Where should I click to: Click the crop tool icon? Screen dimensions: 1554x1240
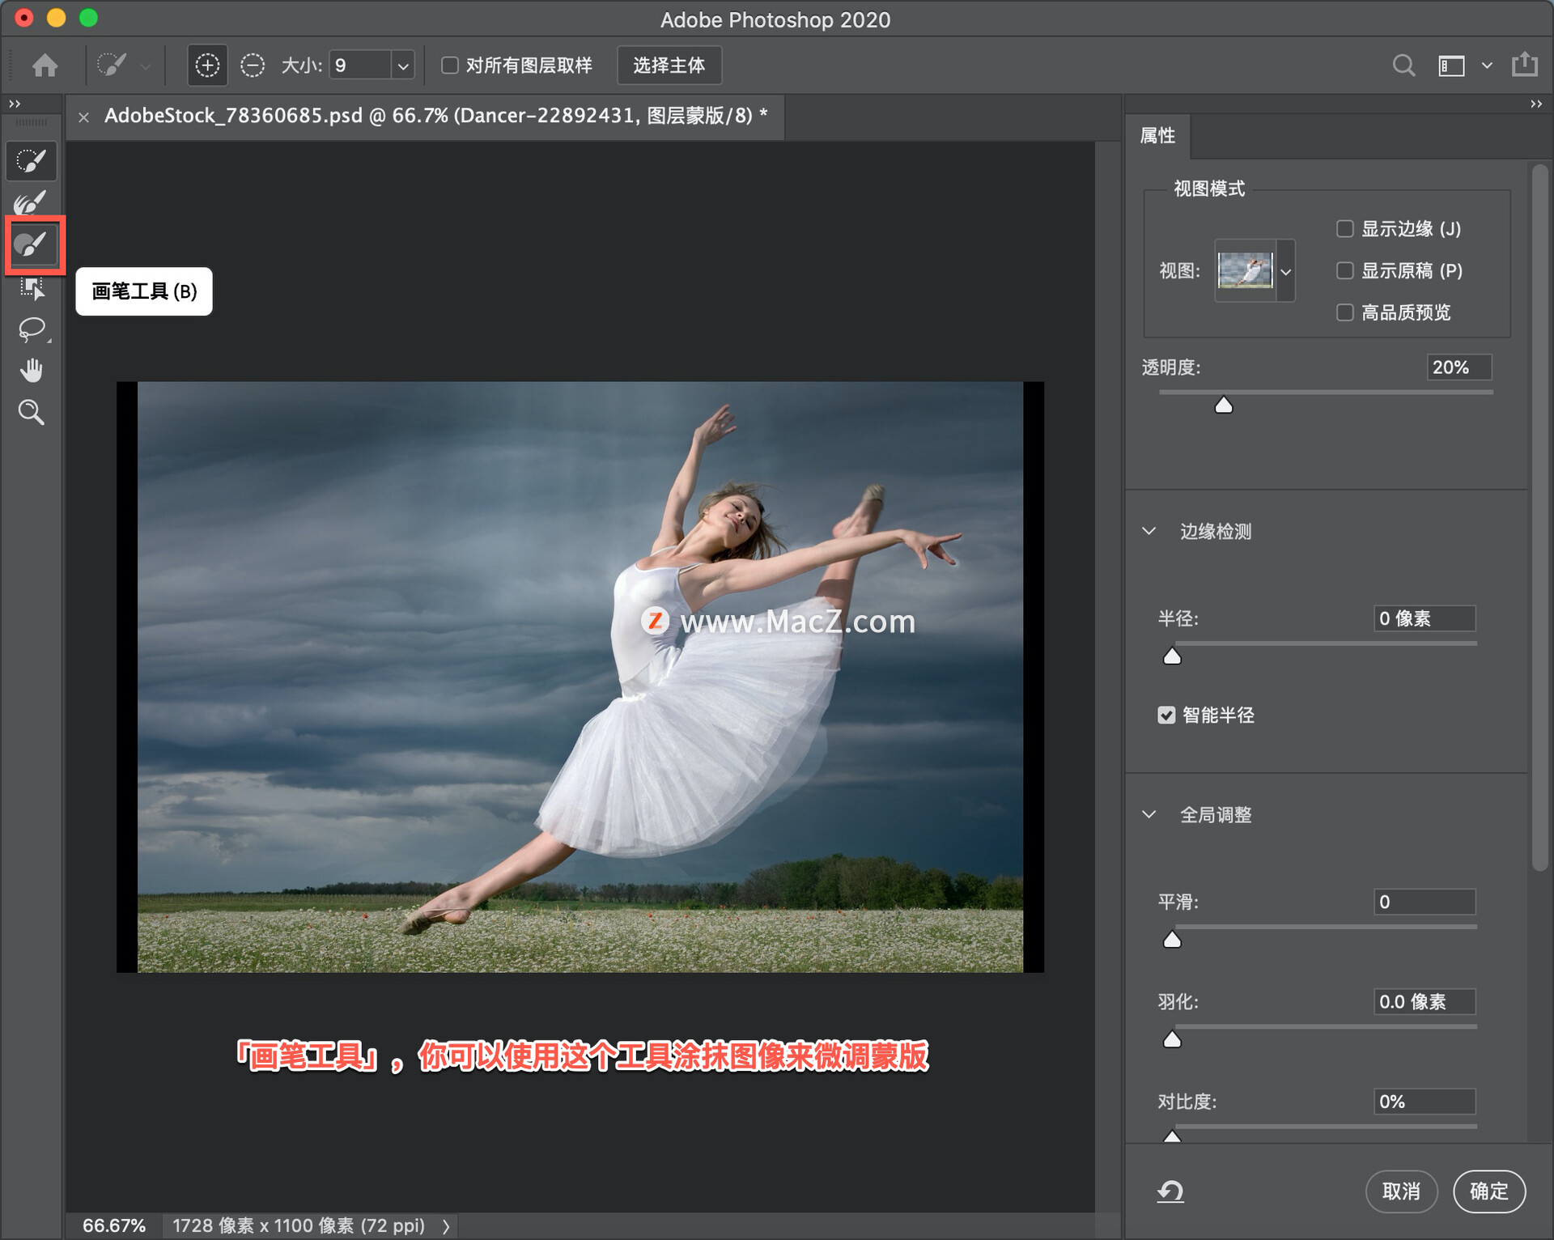(36, 287)
